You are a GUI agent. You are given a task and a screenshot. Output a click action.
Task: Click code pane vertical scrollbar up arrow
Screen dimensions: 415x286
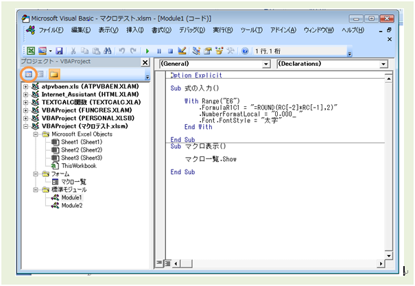point(388,79)
